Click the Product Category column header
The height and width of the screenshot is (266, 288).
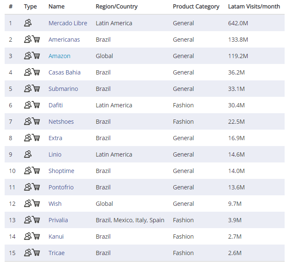pos(196,7)
